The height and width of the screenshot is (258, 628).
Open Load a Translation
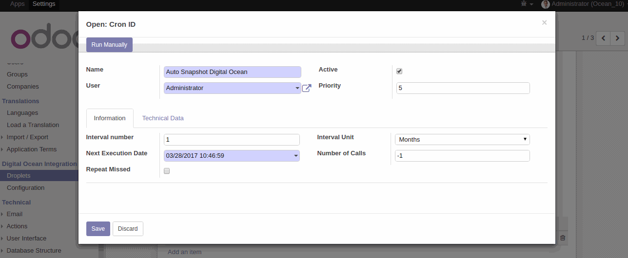click(33, 125)
